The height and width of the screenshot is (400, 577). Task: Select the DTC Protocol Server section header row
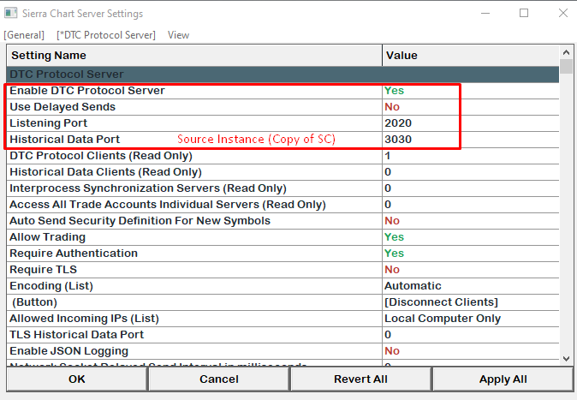[x=283, y=75]
